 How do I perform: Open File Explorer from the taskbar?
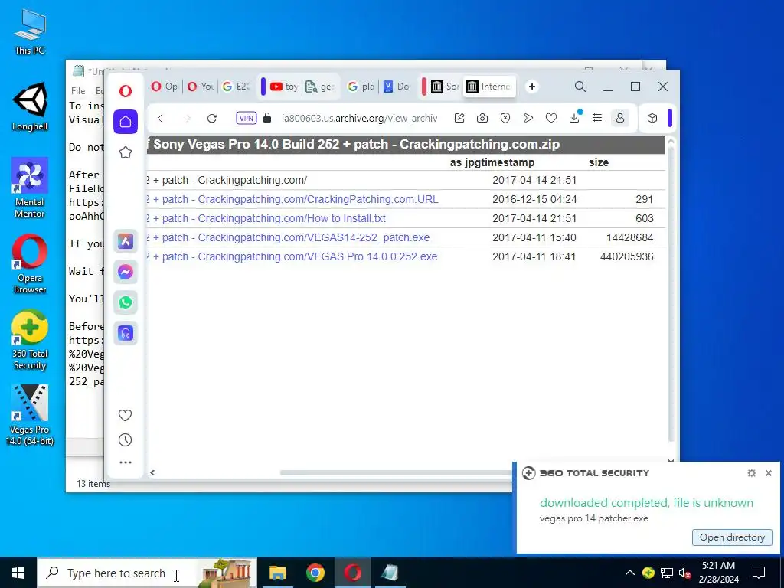[277, 573]
